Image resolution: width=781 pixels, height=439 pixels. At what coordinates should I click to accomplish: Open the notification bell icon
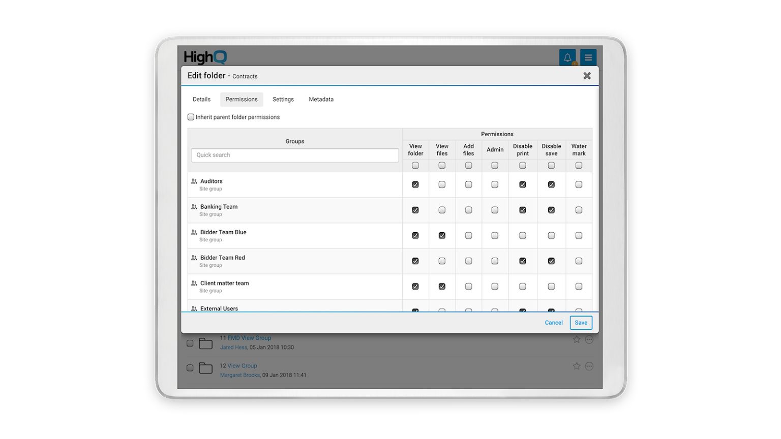tap(568, 57)
